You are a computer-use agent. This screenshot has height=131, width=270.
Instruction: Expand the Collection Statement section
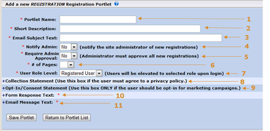pos(95,81)
